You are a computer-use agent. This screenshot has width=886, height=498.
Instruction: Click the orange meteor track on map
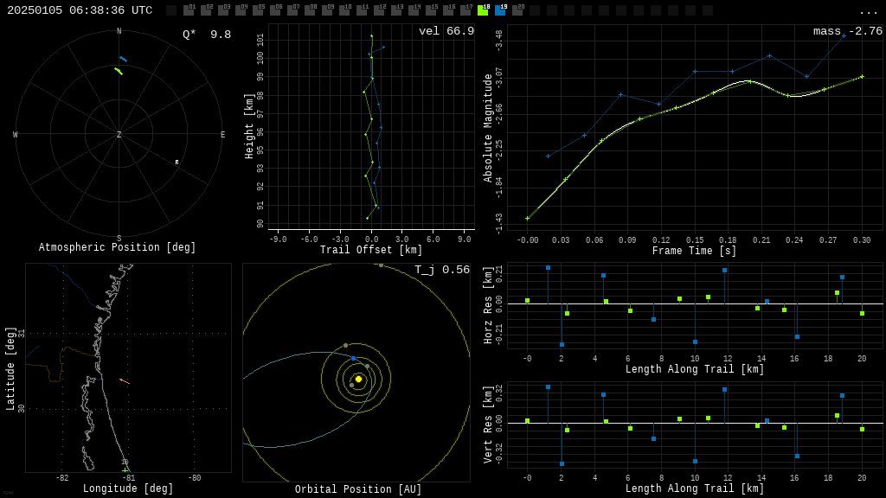pyautogui.click(x=124, y=380)
